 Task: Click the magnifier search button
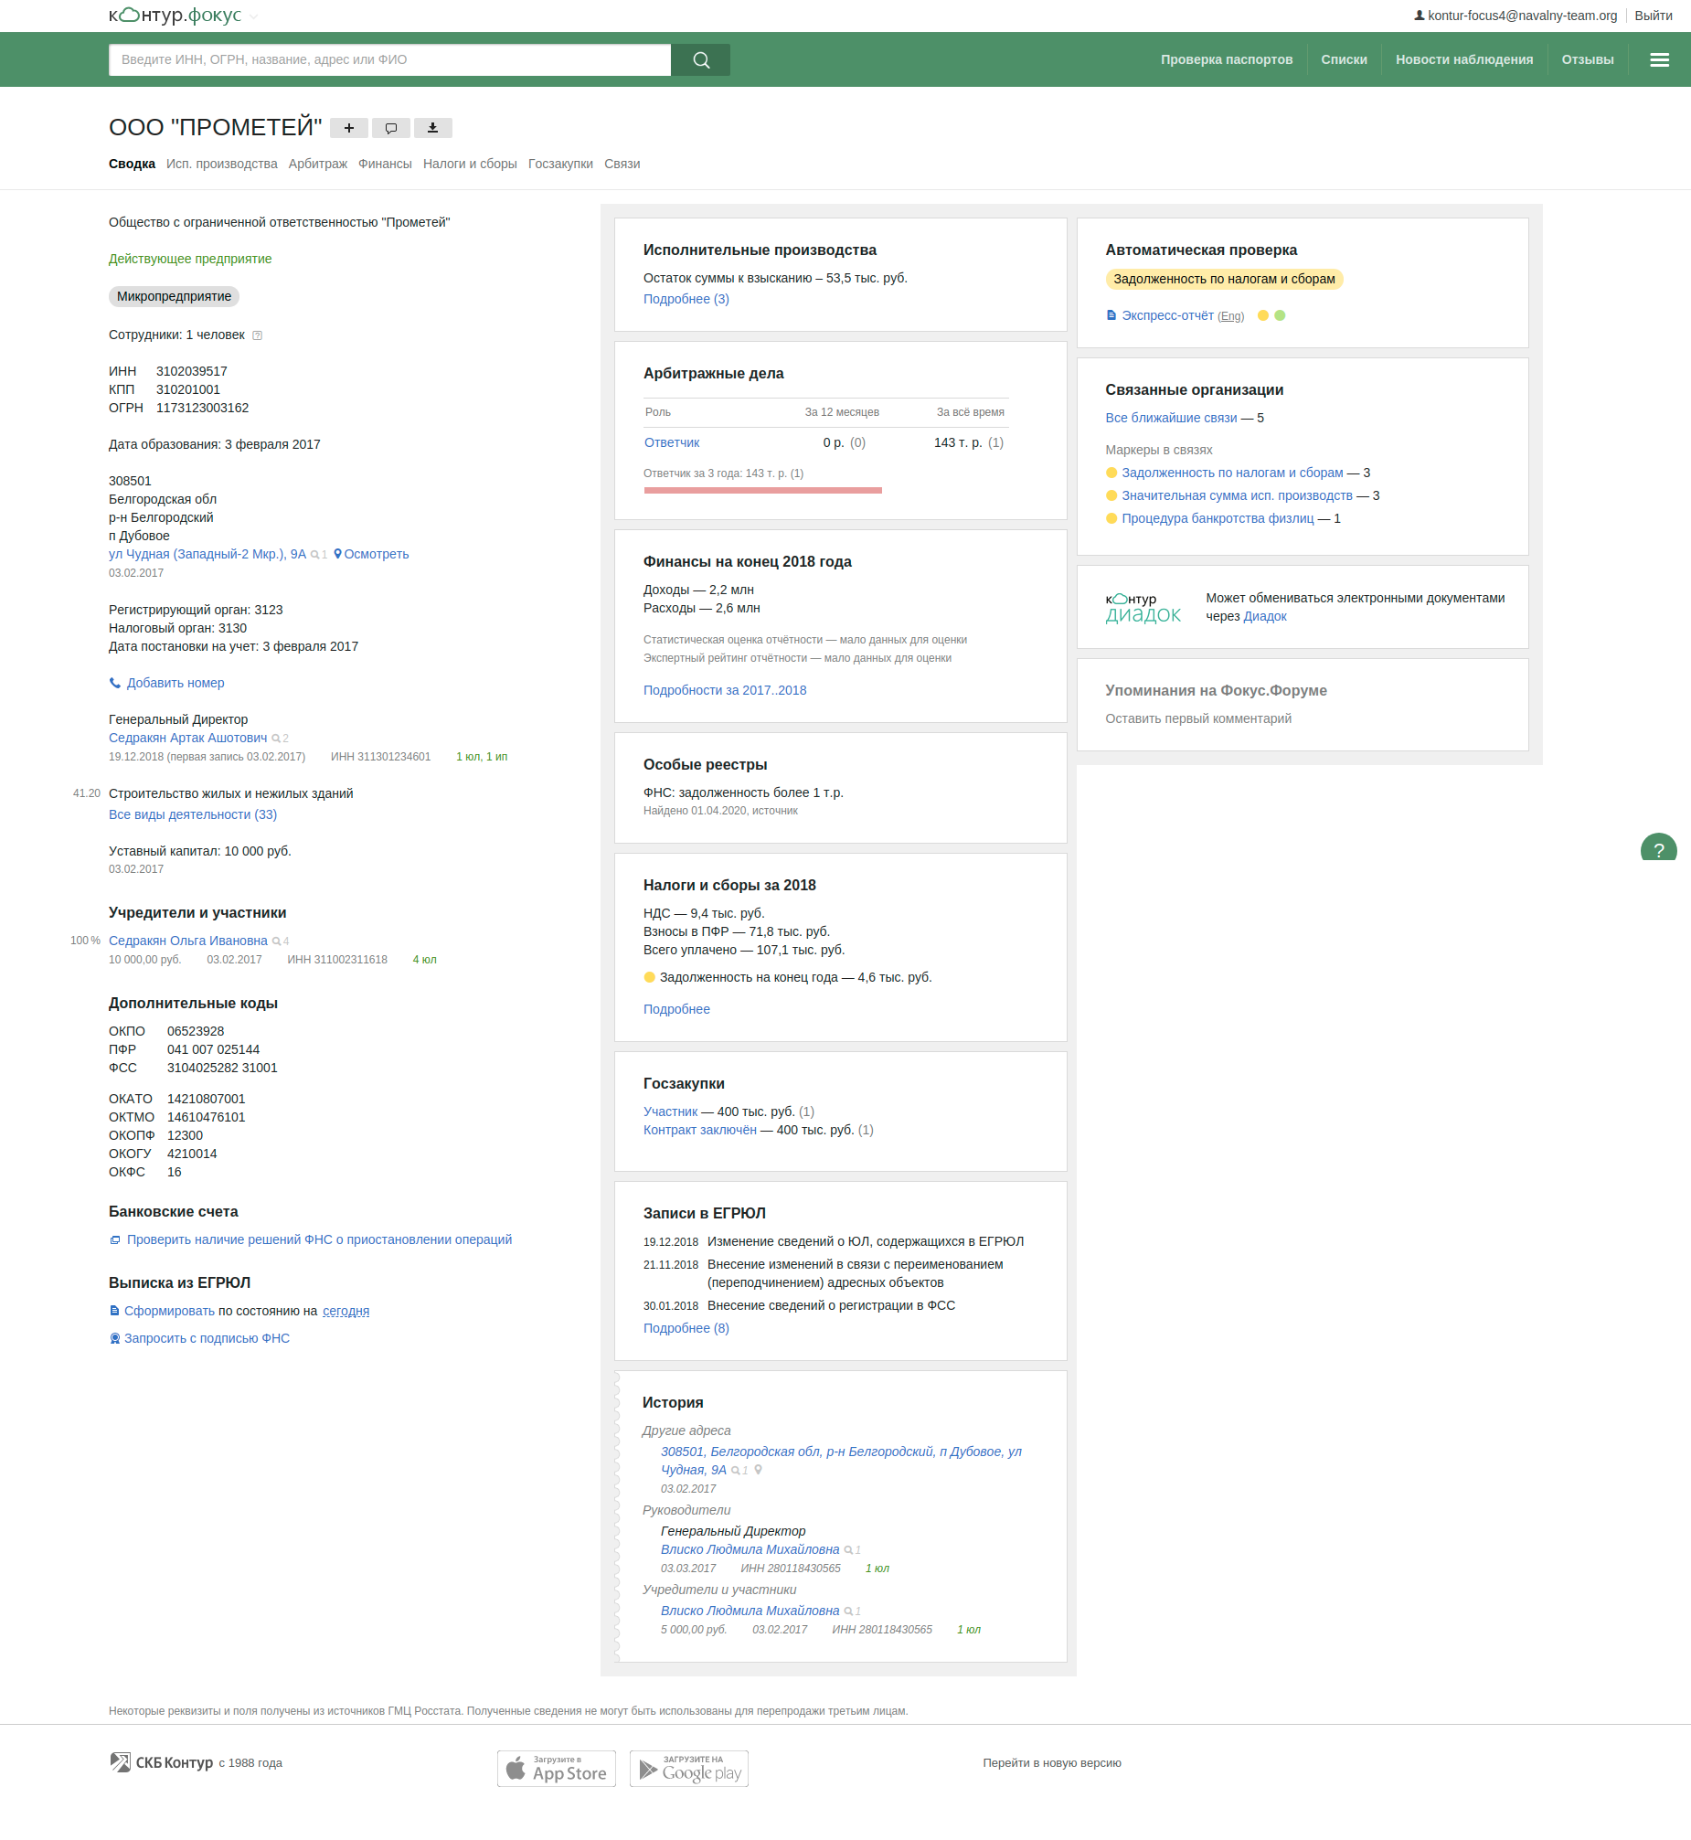point(700,59)
